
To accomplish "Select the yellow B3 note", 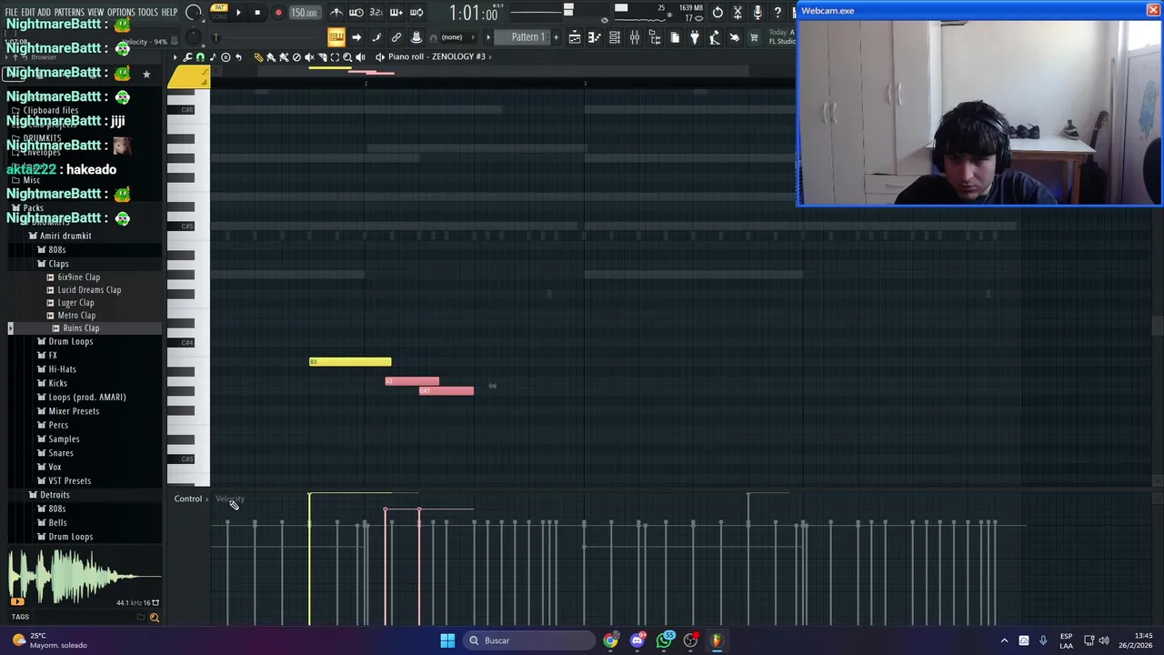I will [x=350, y=362].
